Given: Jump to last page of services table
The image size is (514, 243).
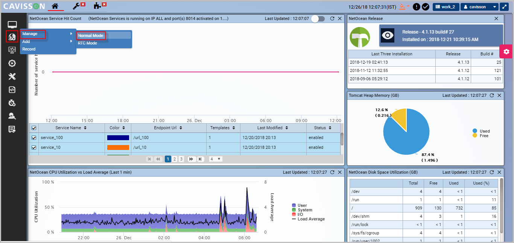Looking at the screenshot, I should [201, 159].
